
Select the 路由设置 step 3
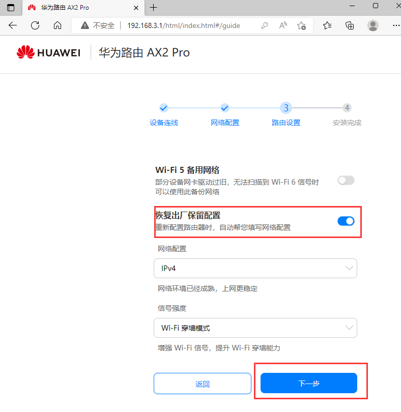point(286,114)
